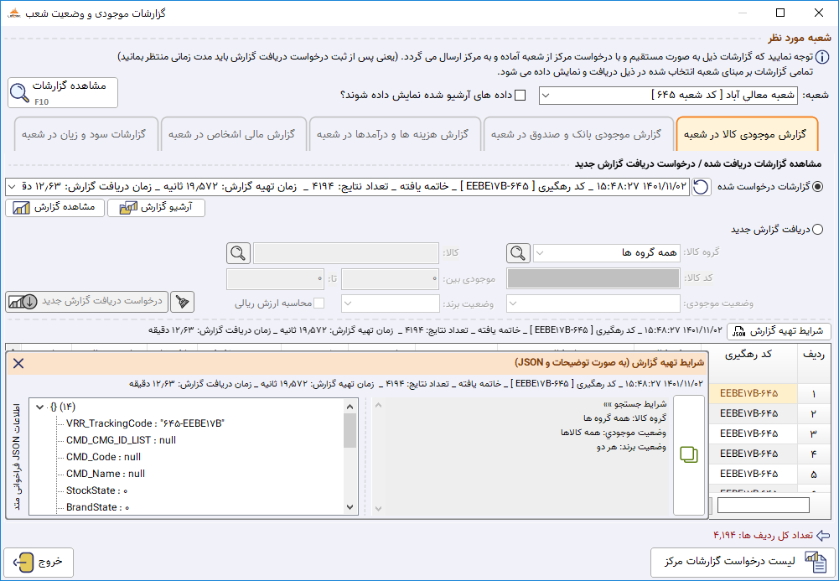Click the arrow icon beside تعداد کل ردیف ها

click(x=823, y=536)
